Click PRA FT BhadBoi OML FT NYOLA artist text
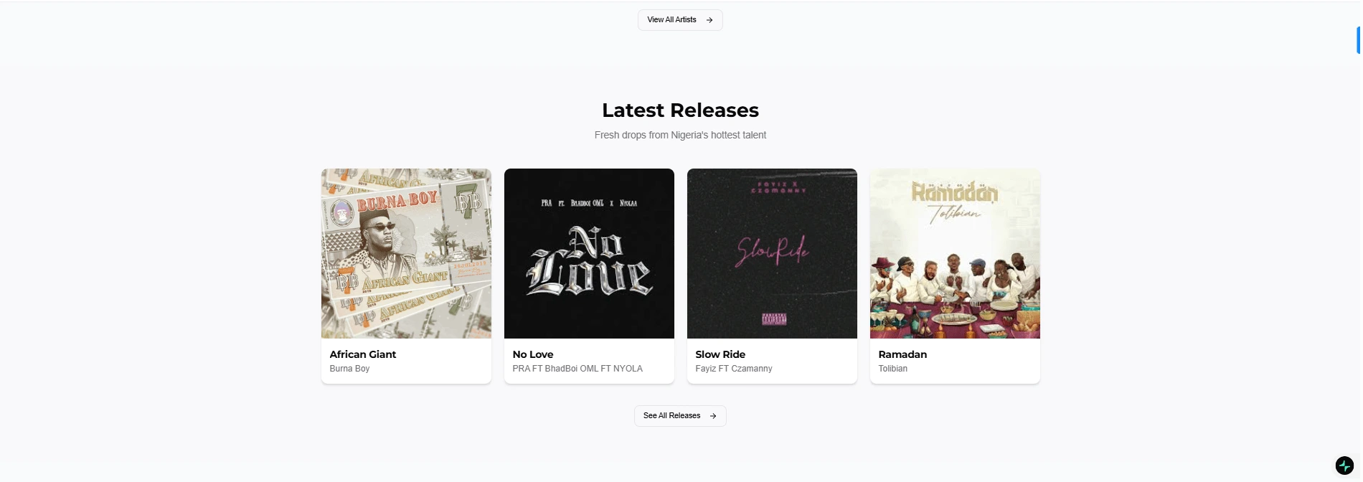The width and height of the screenshot is (1363, 482). point(577,369)
